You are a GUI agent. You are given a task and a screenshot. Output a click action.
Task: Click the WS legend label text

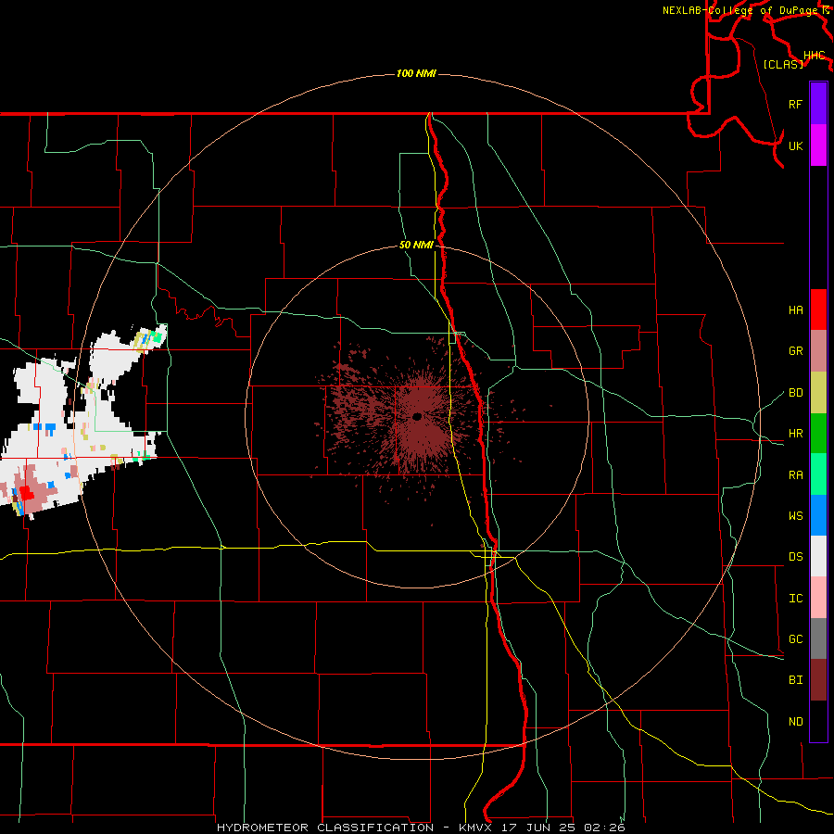tap(795, 516)
